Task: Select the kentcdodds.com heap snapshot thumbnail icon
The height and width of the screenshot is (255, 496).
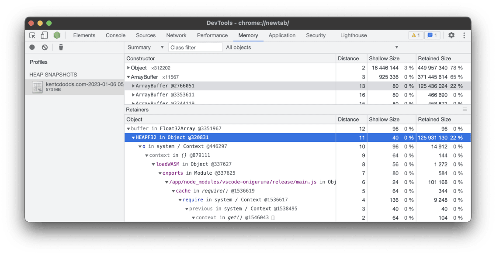Action: (x=37, y=87)
